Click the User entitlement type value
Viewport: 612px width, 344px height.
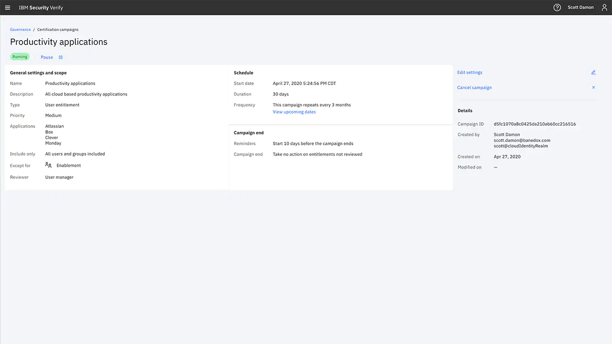(x=62, y=105)
